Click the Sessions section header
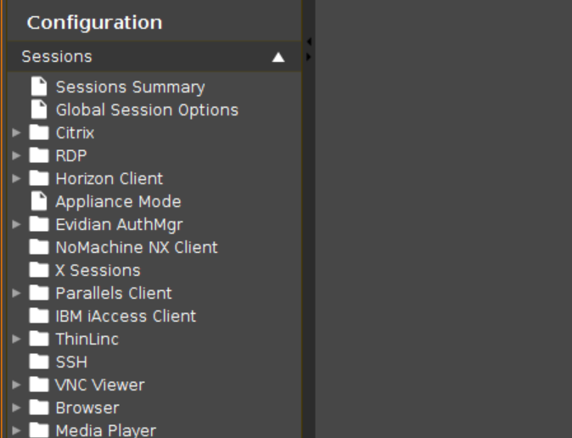 pos(154,57)
